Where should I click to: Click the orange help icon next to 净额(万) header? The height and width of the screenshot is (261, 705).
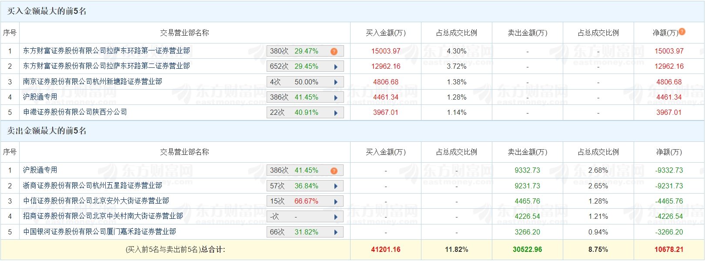[682, 31]
